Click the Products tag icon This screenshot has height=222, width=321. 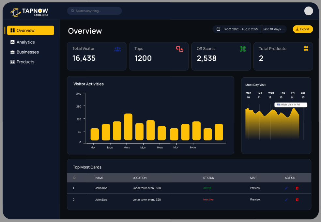12,62
